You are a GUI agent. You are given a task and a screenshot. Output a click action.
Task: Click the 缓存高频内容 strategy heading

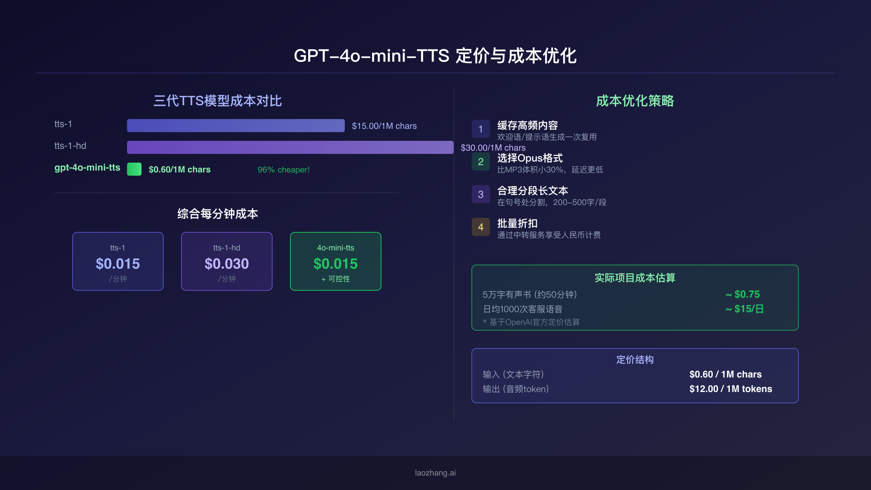[527, 126]
